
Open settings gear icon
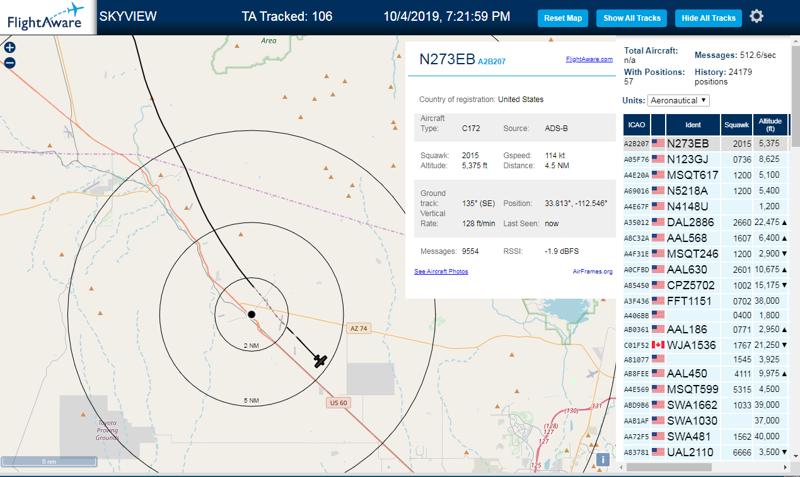point(757,16)
